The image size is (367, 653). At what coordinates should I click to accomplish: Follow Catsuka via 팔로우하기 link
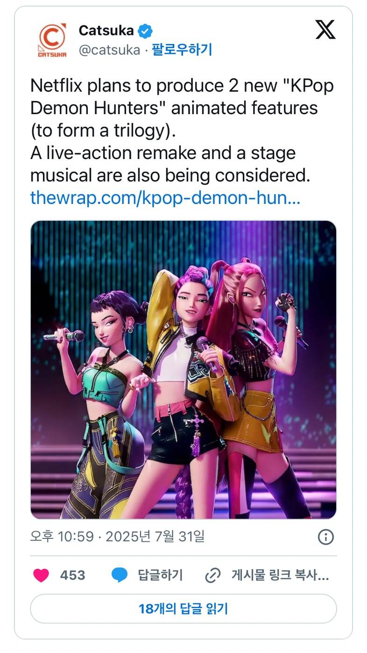182,50
